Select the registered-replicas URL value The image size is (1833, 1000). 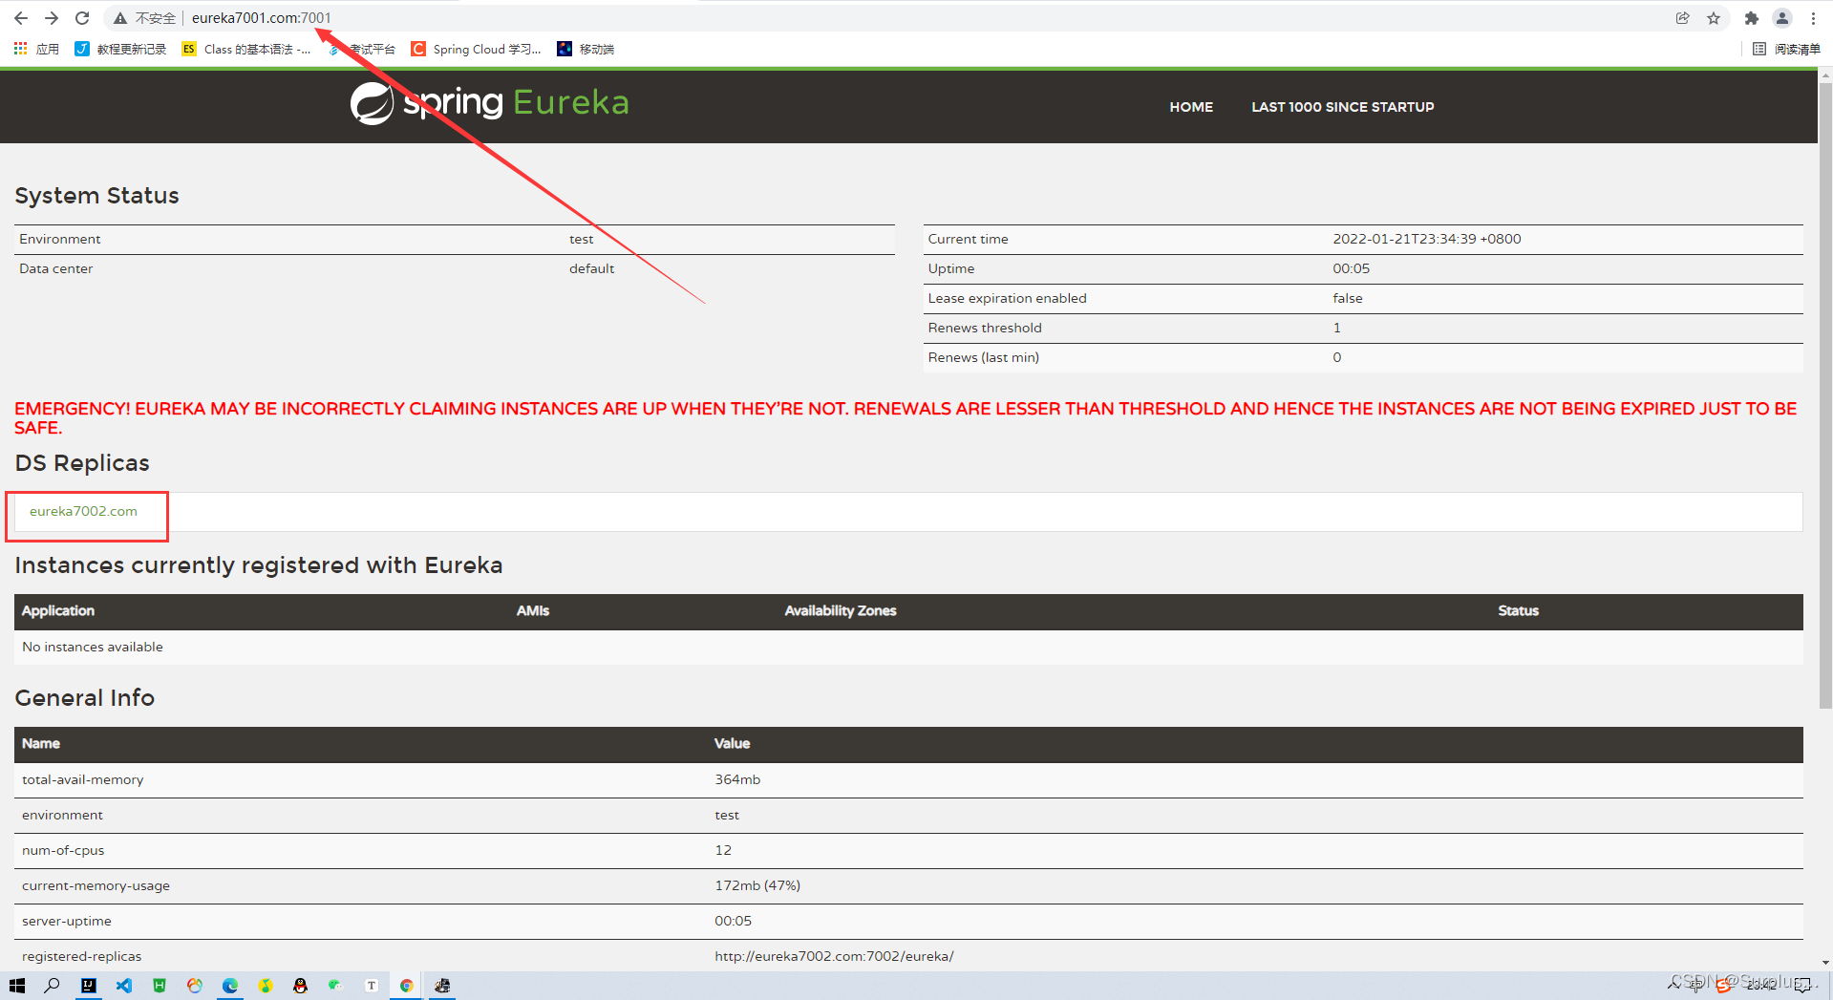[834, 956]
